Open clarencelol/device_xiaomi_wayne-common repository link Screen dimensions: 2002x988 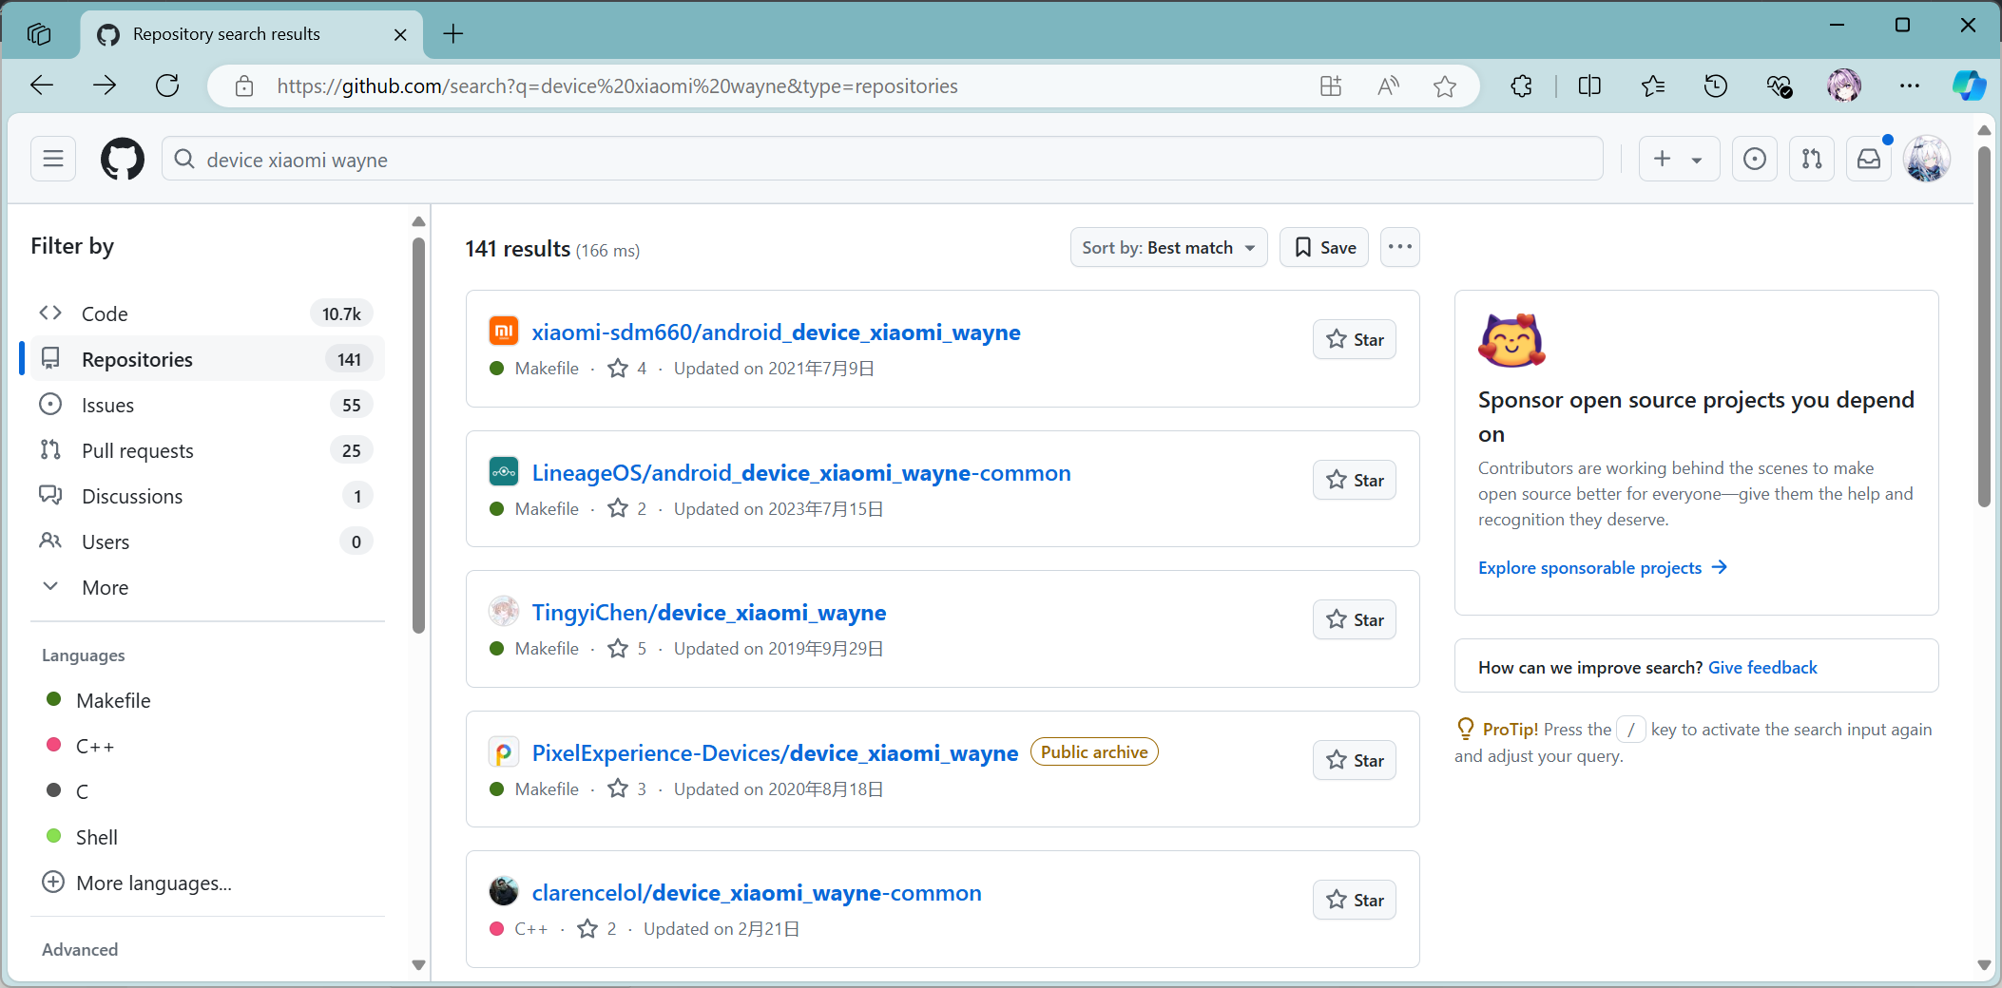point(757,892)
